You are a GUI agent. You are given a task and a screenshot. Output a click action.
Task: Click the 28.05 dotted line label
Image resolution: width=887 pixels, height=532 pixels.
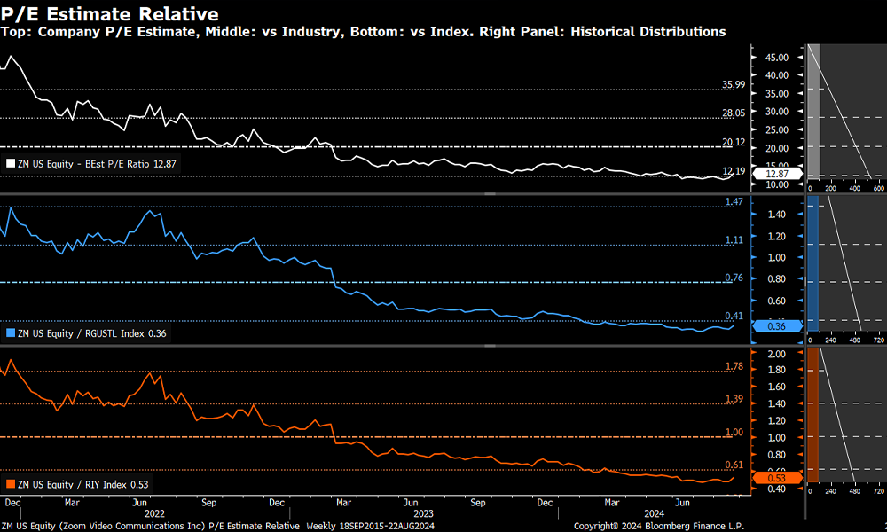pyautogui.click(x=734, y=113)
